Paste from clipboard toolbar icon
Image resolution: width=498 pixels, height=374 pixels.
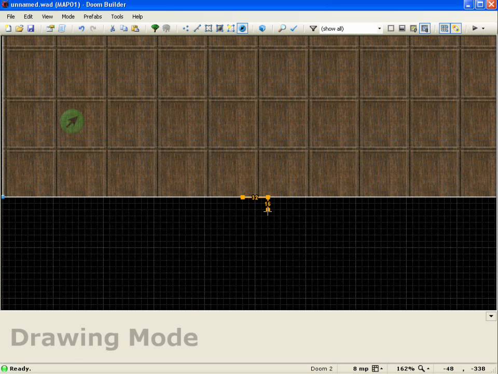coord(135,28)
